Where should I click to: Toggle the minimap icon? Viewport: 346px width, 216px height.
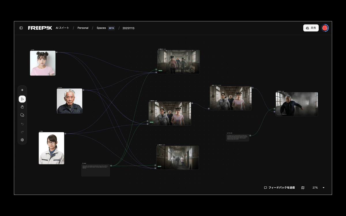(303, 188)
